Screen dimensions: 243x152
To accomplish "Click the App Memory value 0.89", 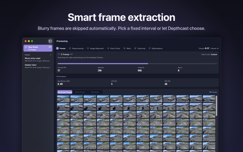I will (x=60, y=84).
